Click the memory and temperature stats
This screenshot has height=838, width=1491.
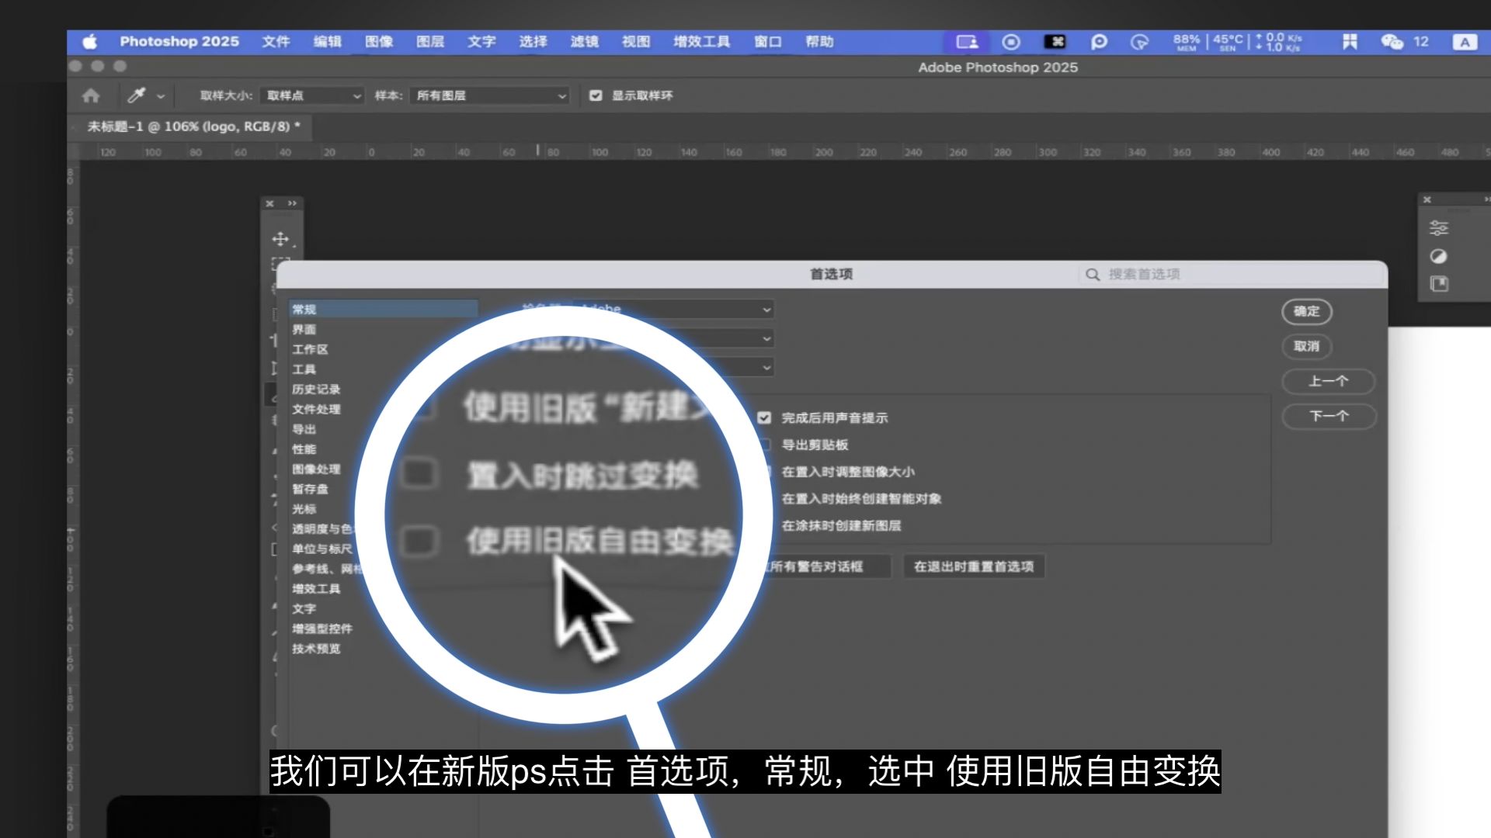coord(1237,42)
